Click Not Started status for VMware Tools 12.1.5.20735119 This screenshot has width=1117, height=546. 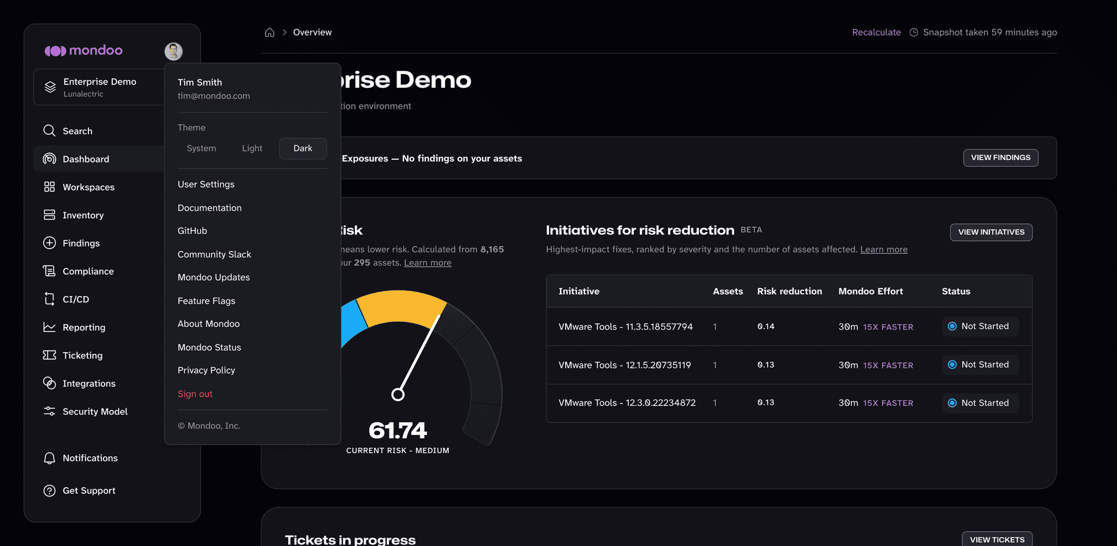tap(980, 365)
